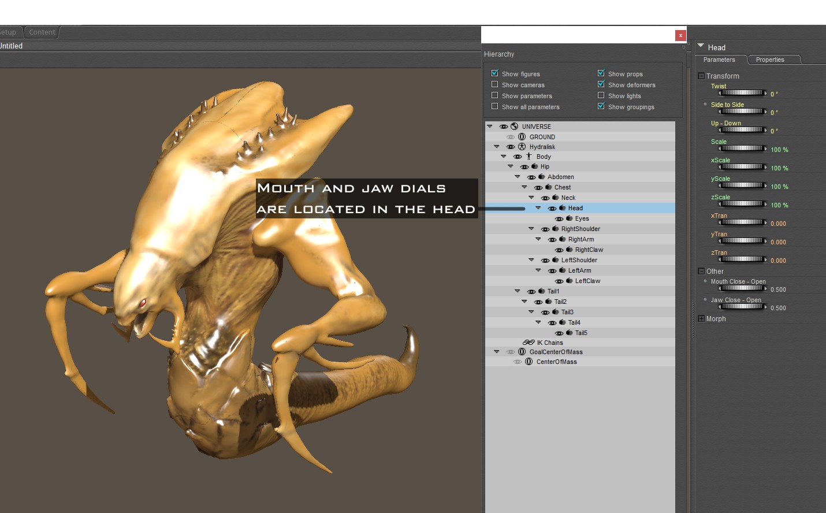Collapse the Other parameter group
The width and height of the screenshot is (826, 513).
[x=701, y=271]
